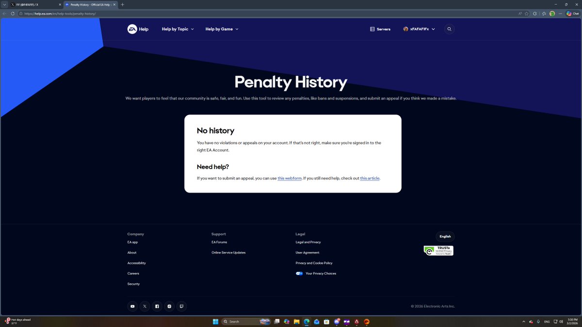Show hidden system tray icons

click(x=524, y=322)
